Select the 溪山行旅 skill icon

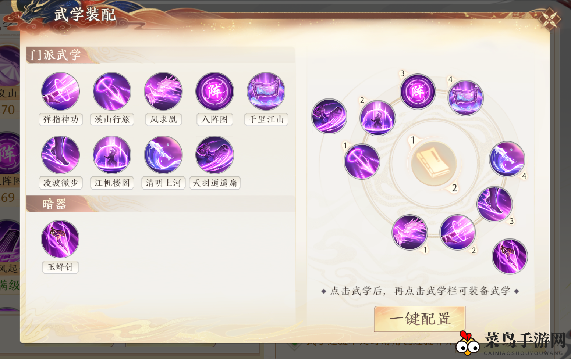pos(112,91)
